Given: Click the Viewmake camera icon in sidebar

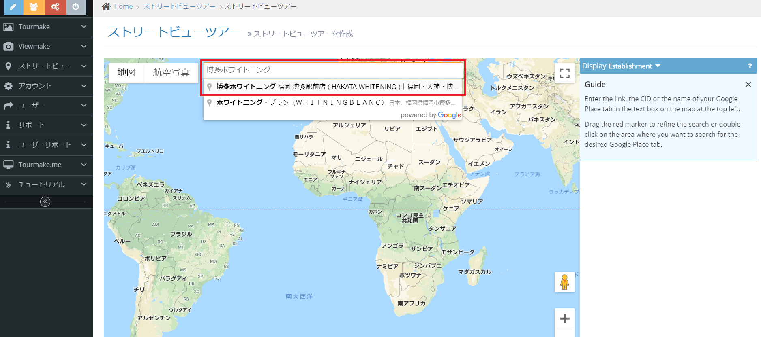Looking at the screenshot, I should coord(8,47).
